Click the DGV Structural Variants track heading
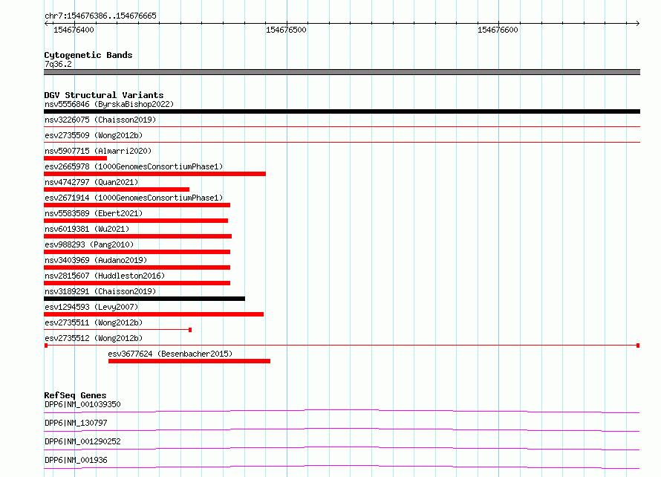The image size is (661, 477). (x=104, y=95)
